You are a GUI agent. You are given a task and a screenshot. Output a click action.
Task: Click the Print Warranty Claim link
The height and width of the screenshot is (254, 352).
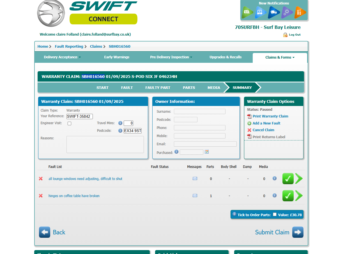point(270,116)
